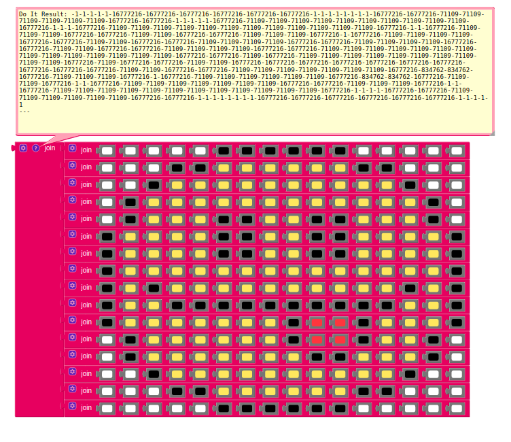Open the mutator gear of the fifth inner join row

72,217
